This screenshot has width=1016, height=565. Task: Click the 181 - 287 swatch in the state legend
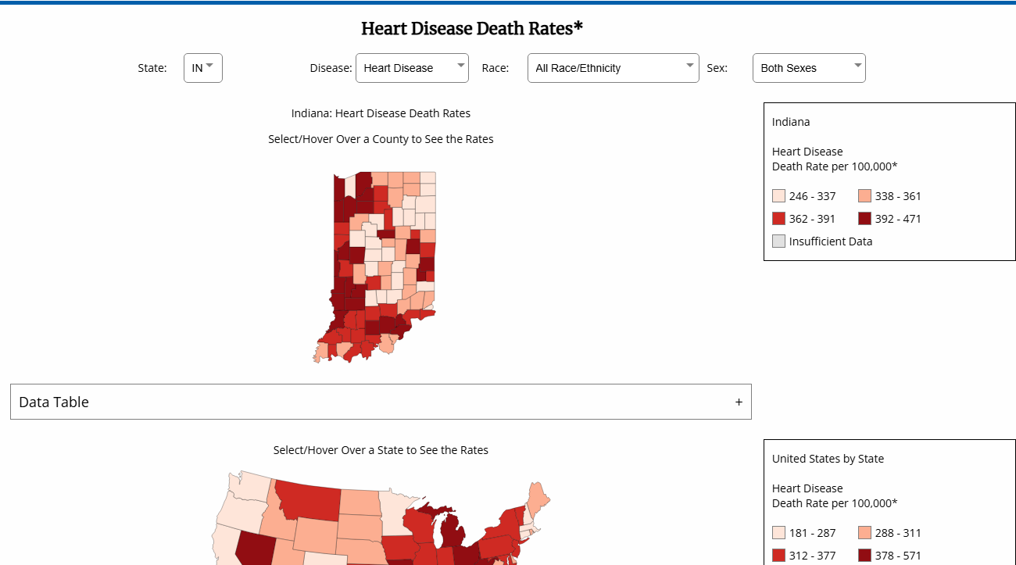[778, 532]
